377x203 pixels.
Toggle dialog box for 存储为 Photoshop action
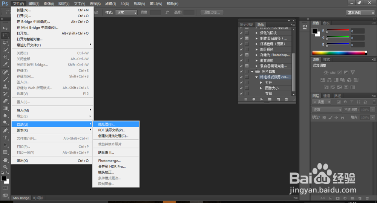[x=247, y=55]
